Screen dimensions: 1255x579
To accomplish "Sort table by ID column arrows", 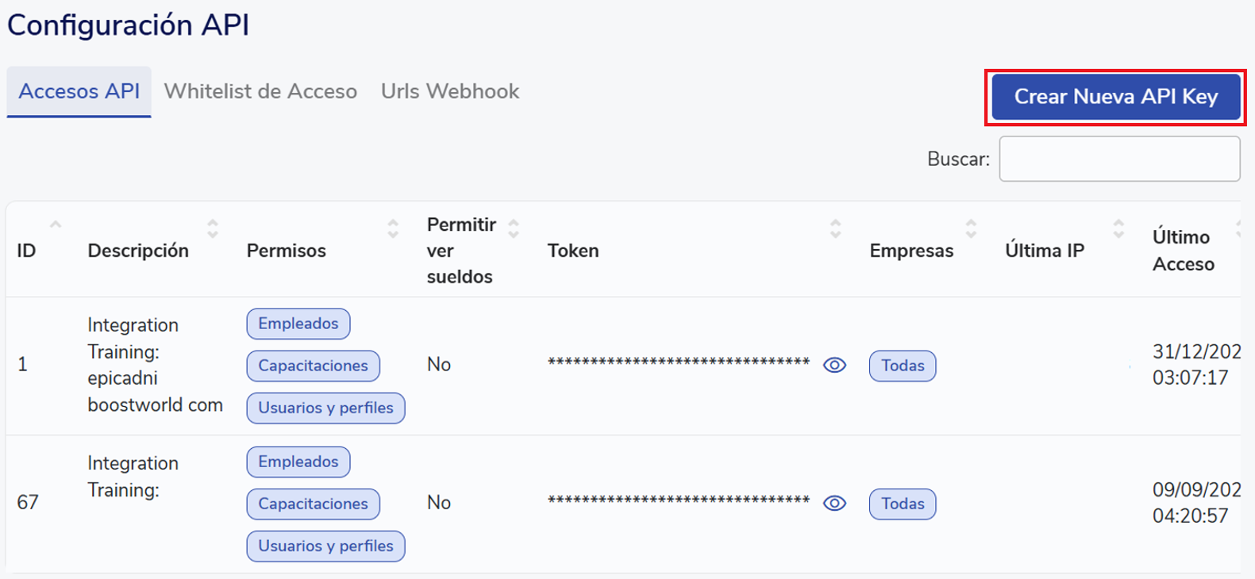I will click(x=55, y=227).
